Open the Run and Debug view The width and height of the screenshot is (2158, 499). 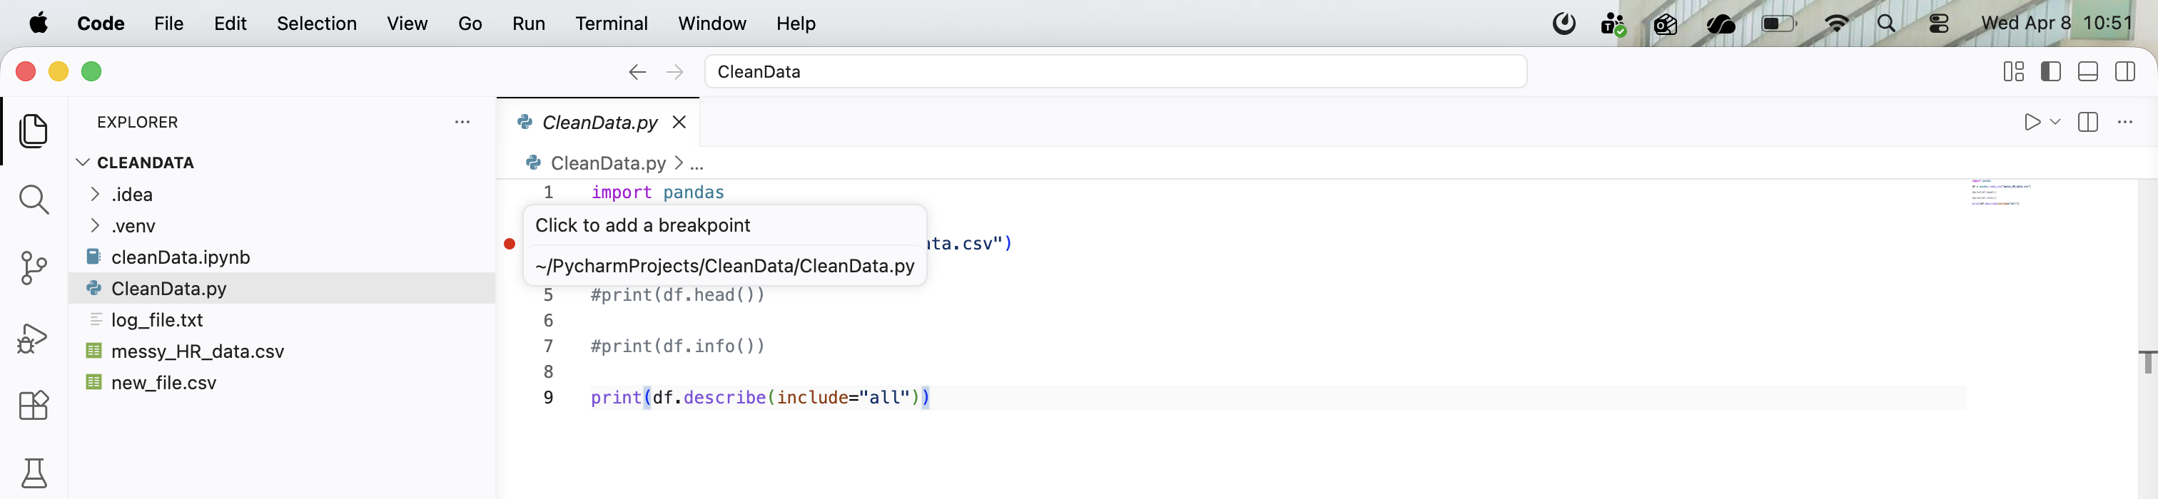(x=34, y=338)
